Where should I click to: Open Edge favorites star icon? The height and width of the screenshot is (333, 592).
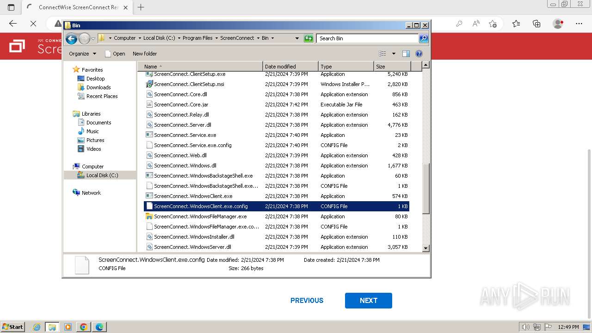pyautogui.click(x=516, y=24)
